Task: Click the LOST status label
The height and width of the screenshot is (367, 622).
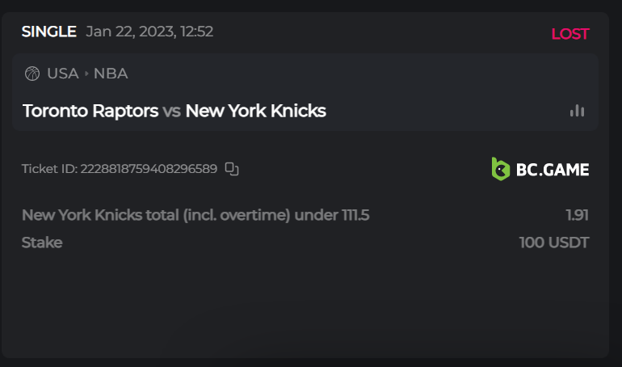Action: pyautogui.click(x=569, y=34)
